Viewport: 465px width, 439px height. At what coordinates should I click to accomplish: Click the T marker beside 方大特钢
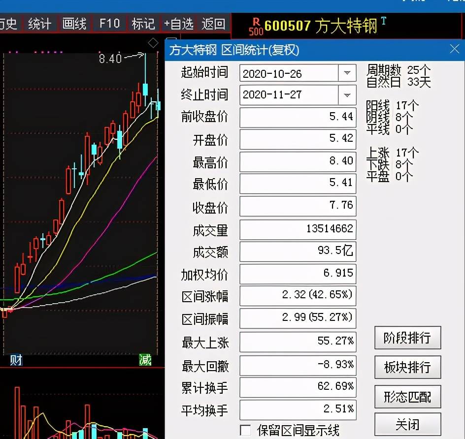383,21
